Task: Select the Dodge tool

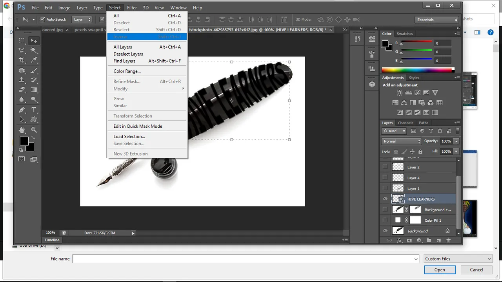Action: click(x=34, y=100)
